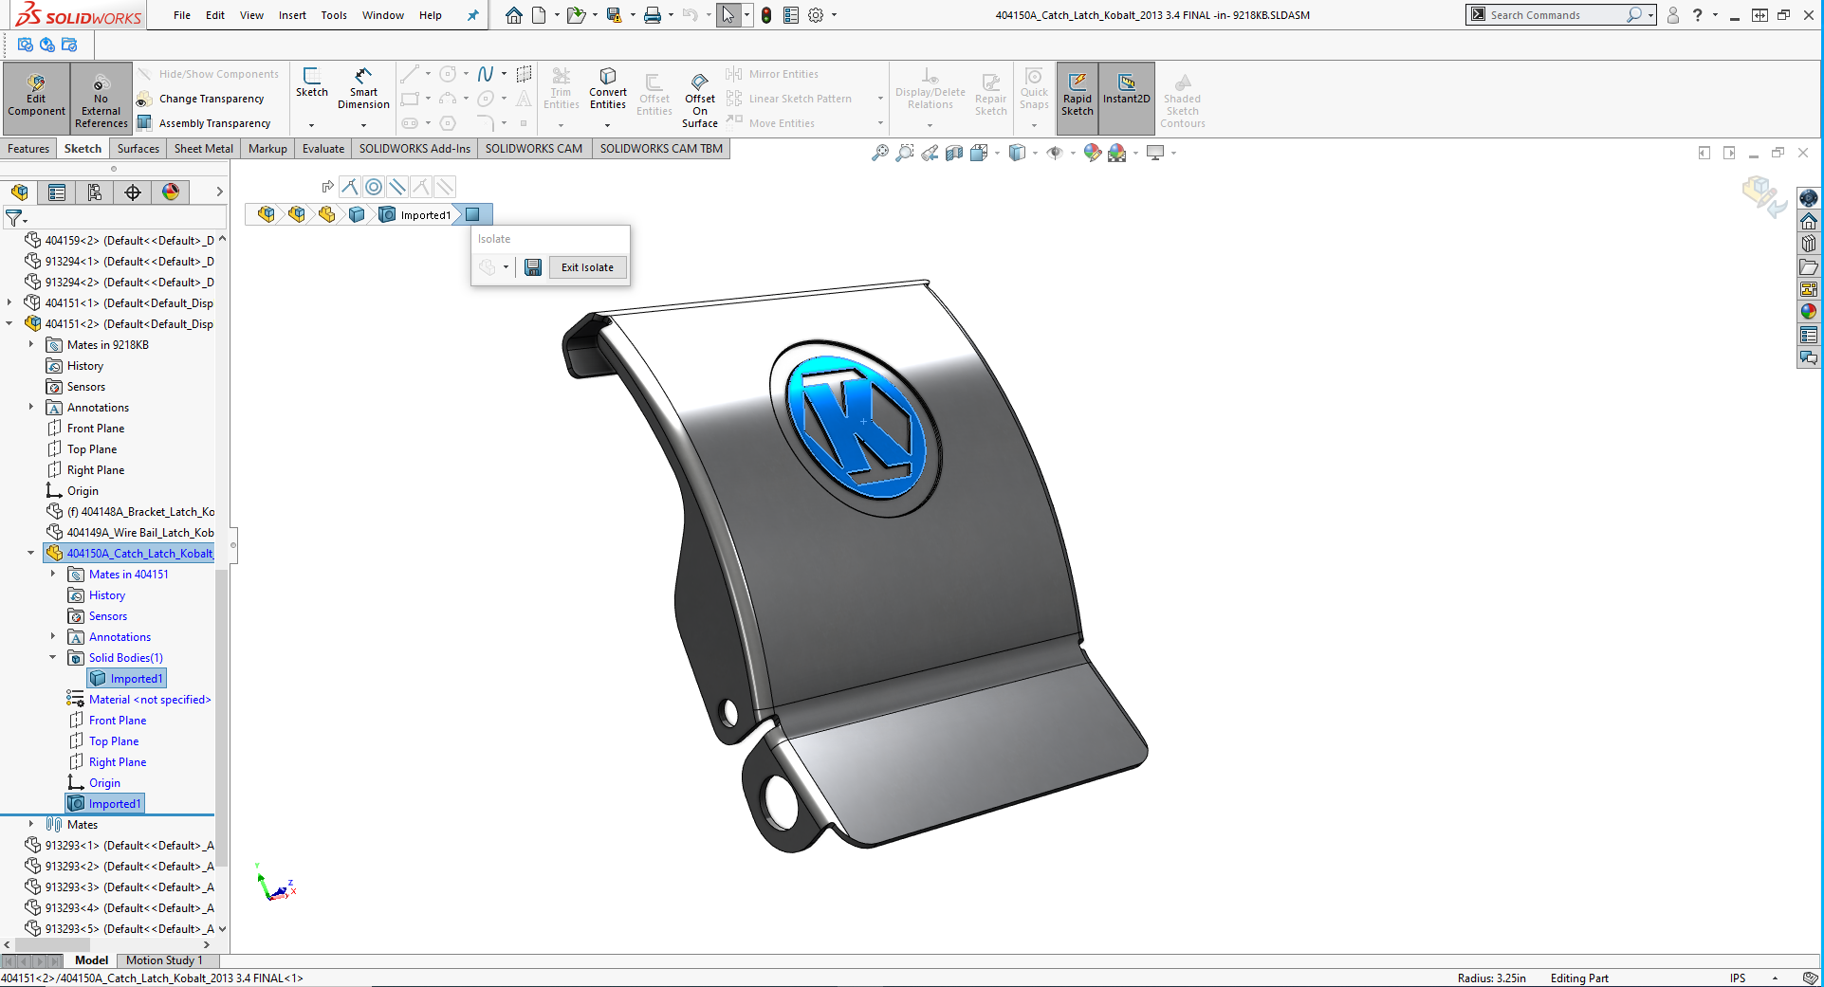Image resolution: width=1824 pixels, height=987 pixels.
Task: Collapse the 404150A_Catch_Latch_Kobalt component
Action: (x=31, y=554)
